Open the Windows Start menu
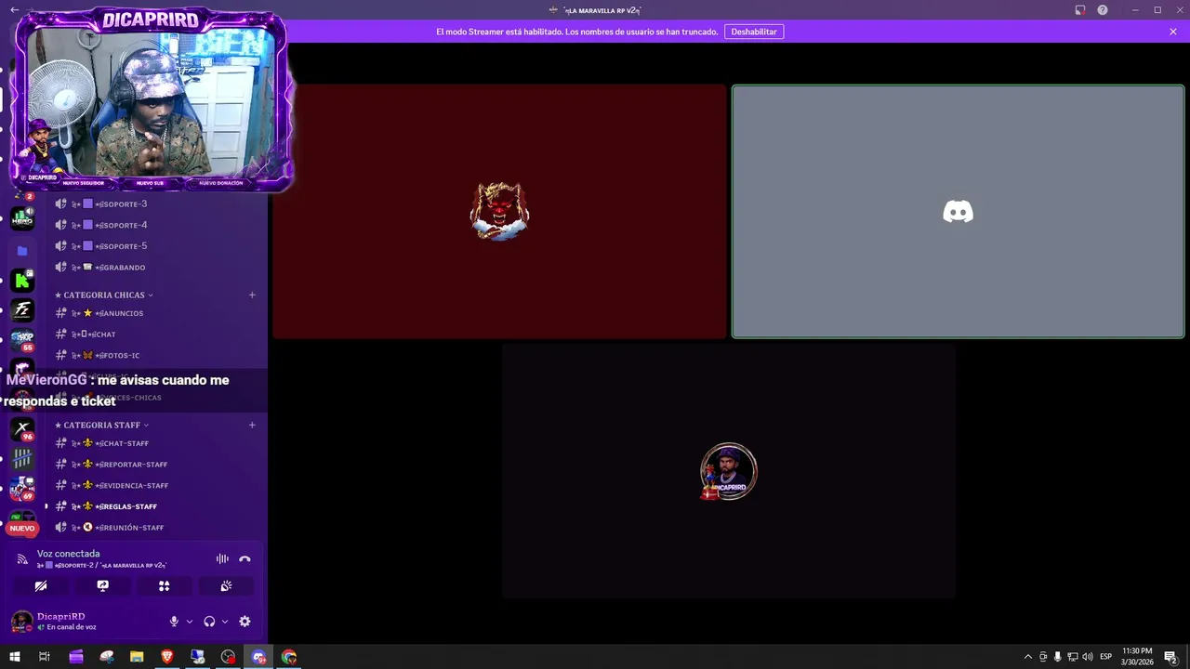This screenshot has height=669, width=1190. (x=14, y=657)
